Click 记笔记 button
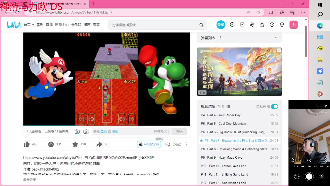330x186 pixels. click(173, 144)
